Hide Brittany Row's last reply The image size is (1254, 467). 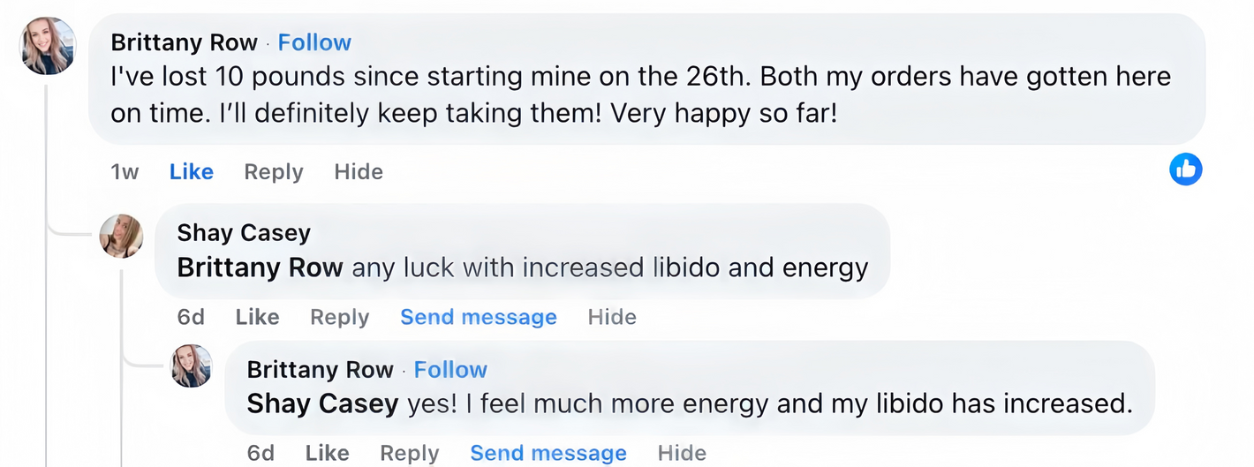click(x=681, y=453)
